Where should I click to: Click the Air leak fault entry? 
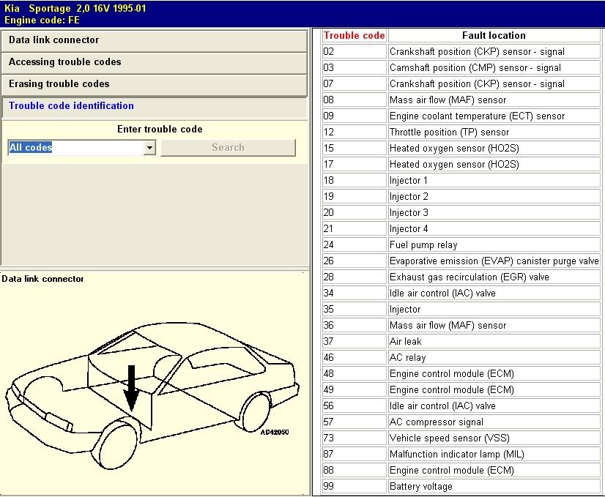pyautogui.click(x=406, y=342)
